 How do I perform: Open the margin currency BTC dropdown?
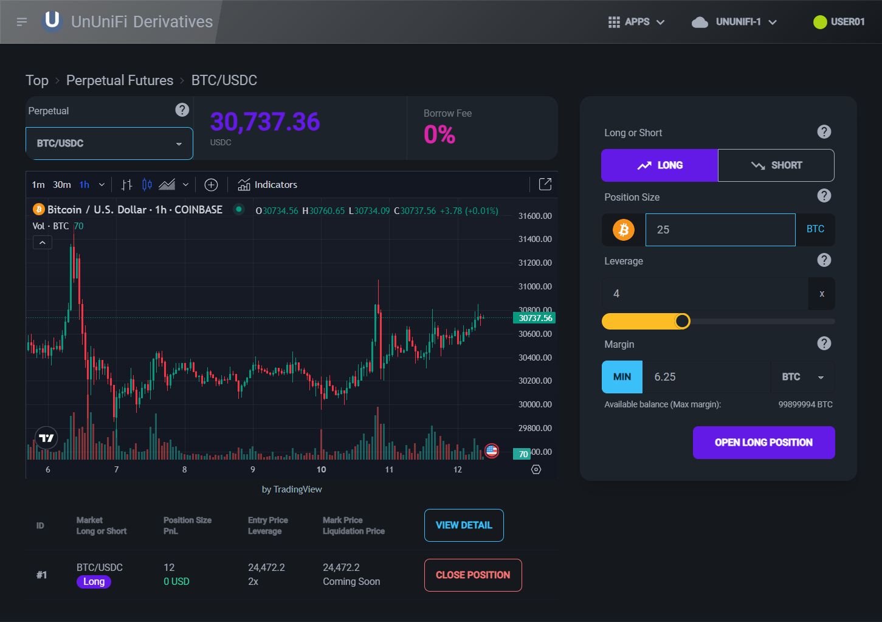point(802,377)
